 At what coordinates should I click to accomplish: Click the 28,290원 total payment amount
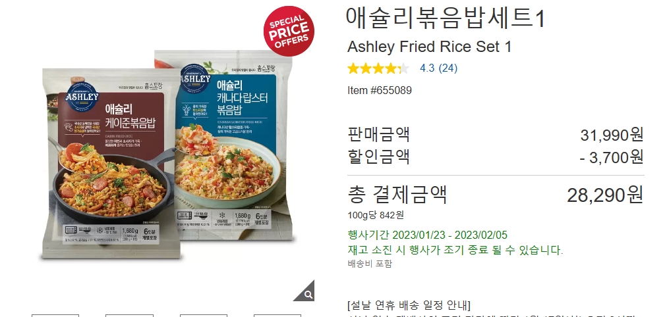point(605,195)
